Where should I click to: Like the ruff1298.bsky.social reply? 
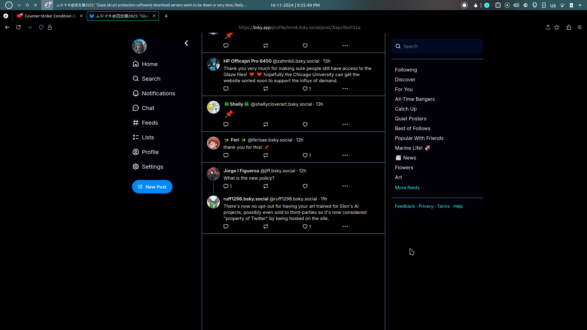tap(305, 226)
